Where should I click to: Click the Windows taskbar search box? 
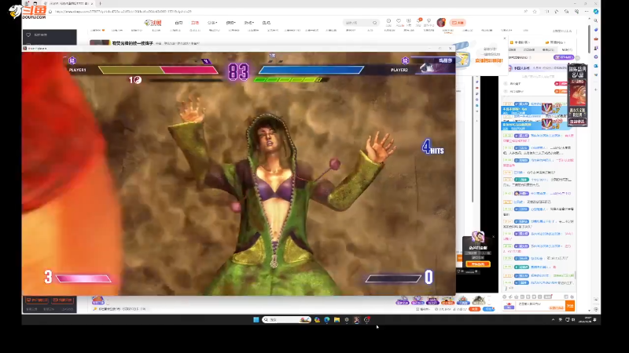286,319
